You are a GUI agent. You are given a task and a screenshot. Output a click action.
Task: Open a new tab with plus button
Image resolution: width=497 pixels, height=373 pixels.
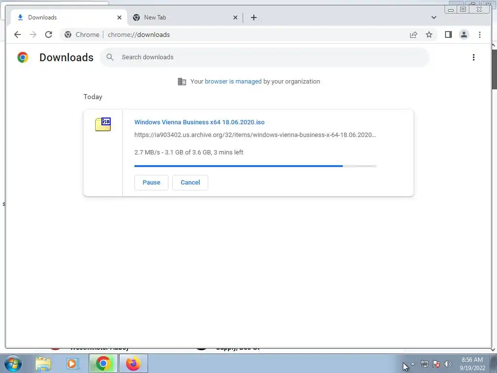[253, 17]
